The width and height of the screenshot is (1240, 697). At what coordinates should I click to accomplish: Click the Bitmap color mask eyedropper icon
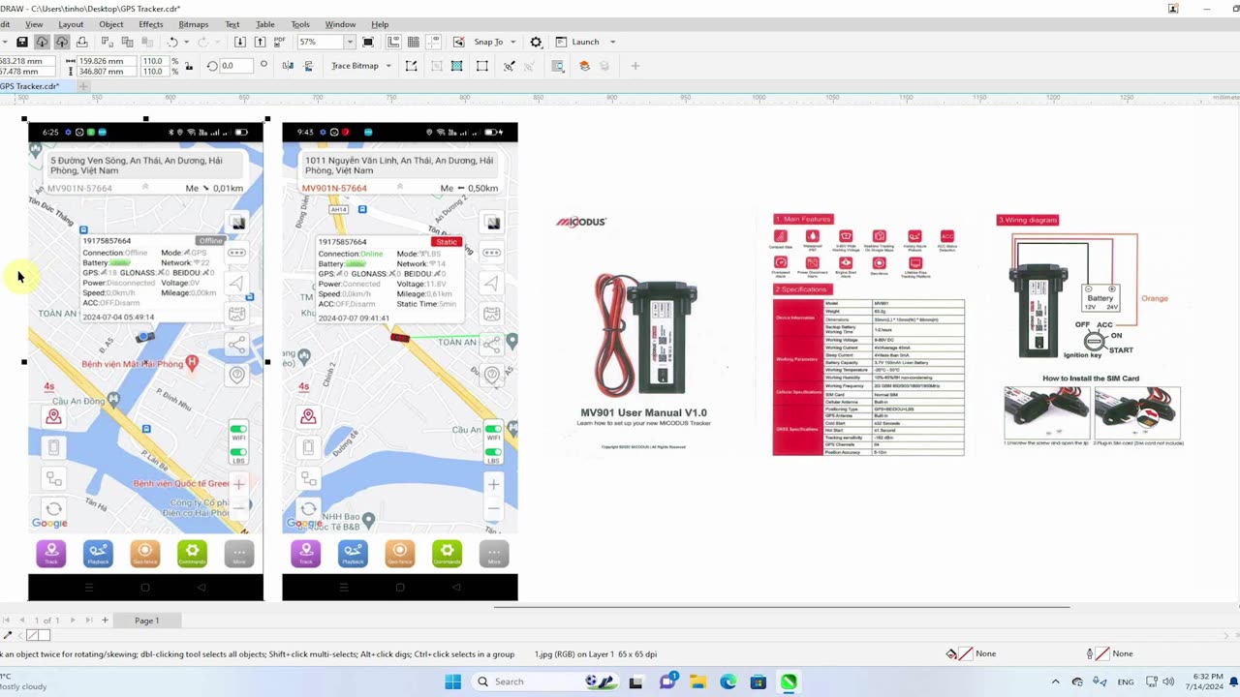(x=509, y=66)
